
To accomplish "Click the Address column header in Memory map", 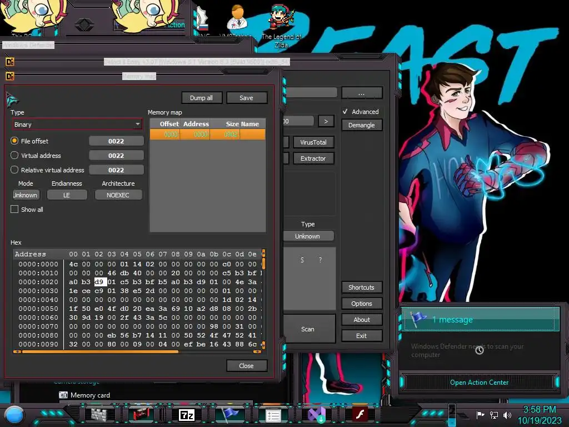I will tap(196, 124).
